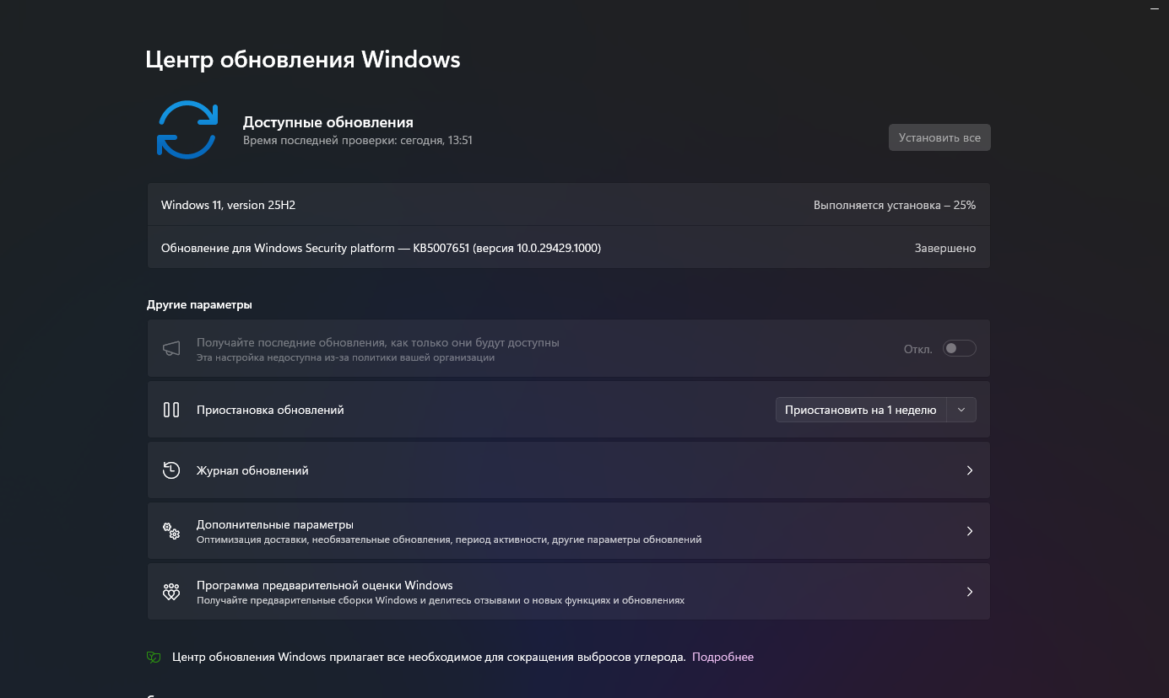
Task: Expand Дополнительные параметры with its right chevron
Action: pos(970,531)
